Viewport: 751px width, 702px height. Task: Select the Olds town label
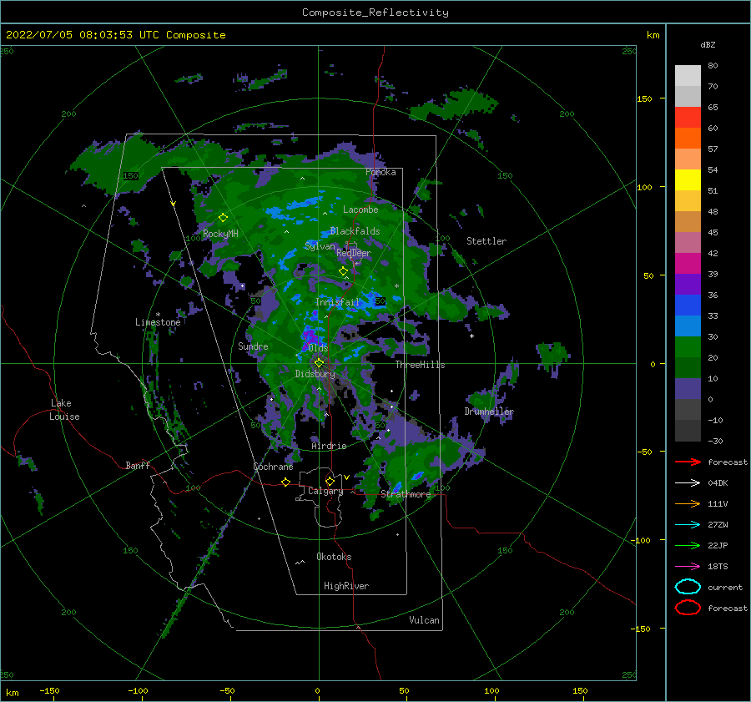pyautogui.click(x=318, y=348)
